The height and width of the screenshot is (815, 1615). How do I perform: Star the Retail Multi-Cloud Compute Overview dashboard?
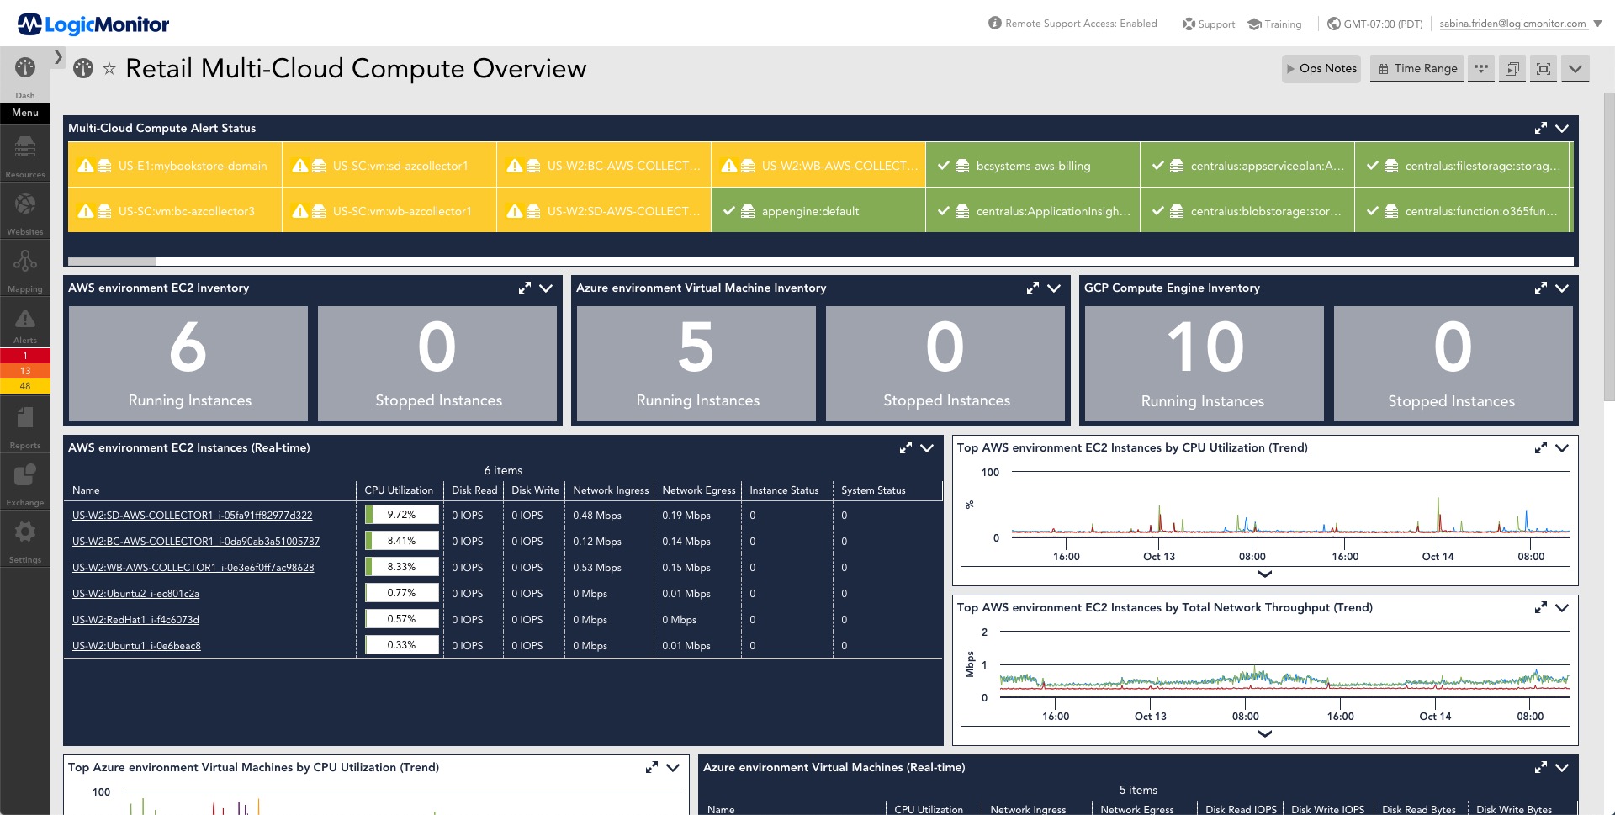click(x=109, y=68)
